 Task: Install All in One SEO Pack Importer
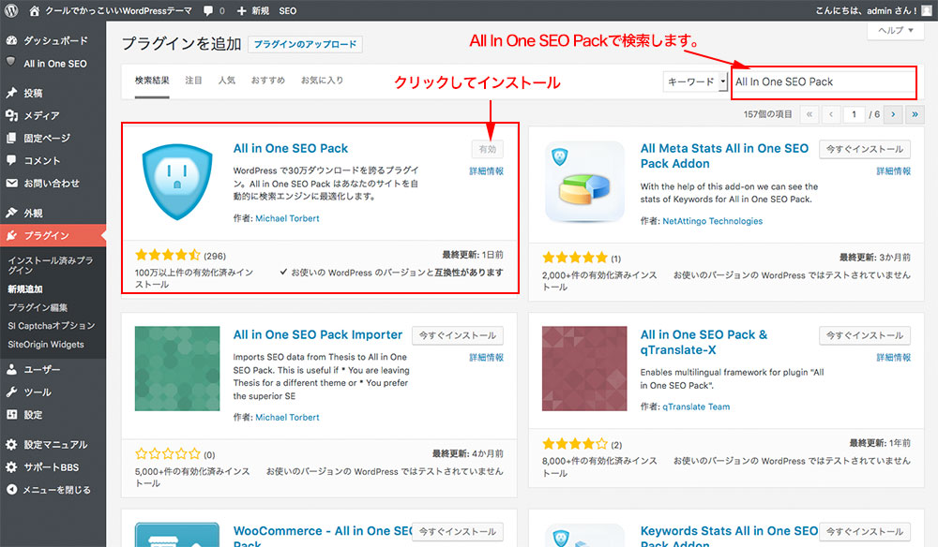[x=458, y=335]
